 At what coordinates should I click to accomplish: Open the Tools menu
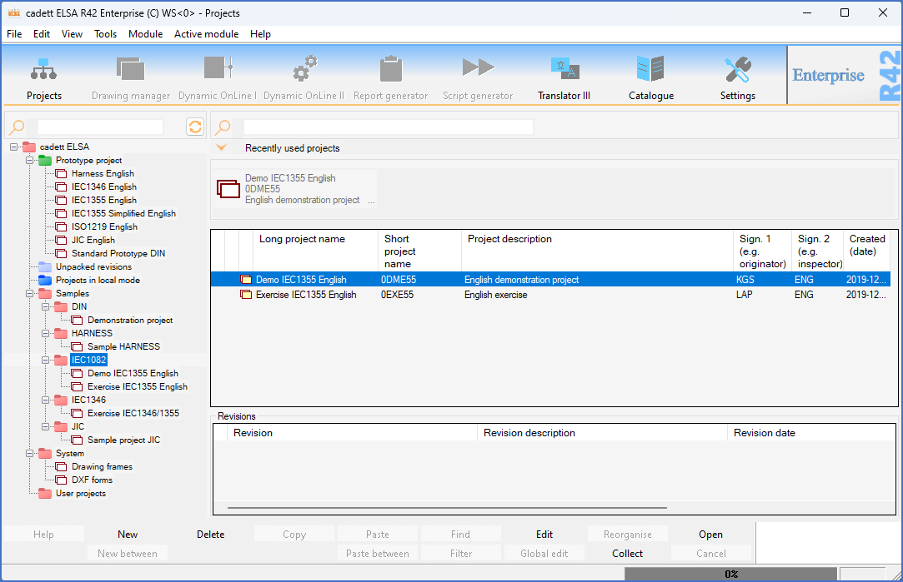pyautogui.click(x=105, y=34)
